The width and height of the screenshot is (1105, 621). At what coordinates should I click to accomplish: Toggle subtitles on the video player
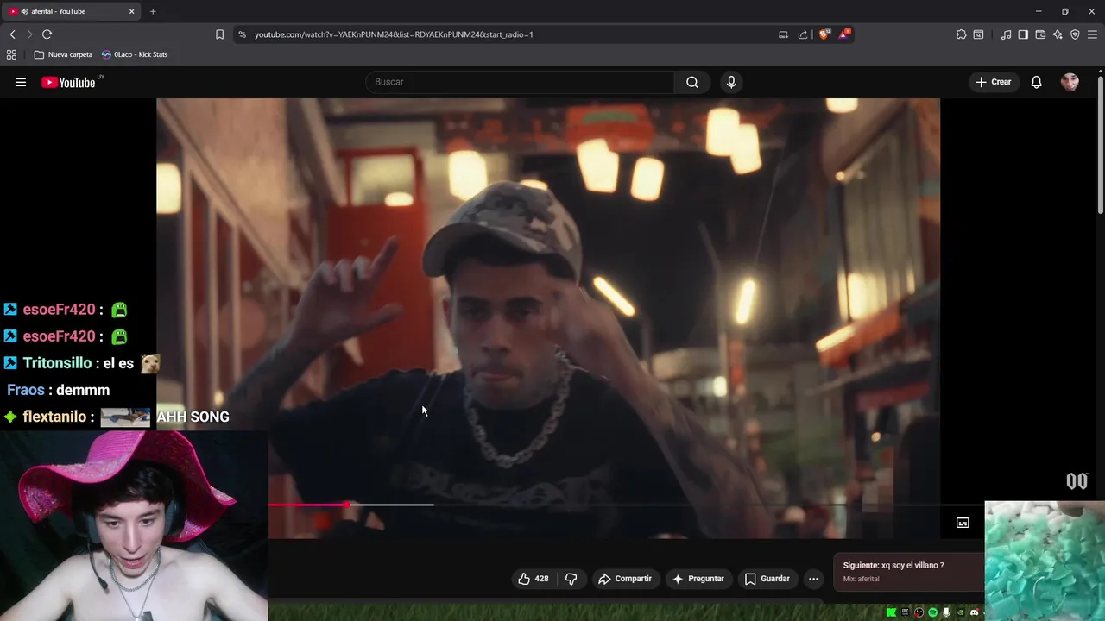(963, 523)
